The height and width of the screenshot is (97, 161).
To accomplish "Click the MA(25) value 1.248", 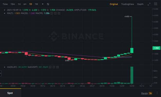I will (x=32, y=13).
